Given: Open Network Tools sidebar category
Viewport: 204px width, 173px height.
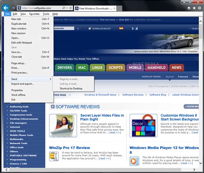Looking at the screenshot, I should (19, 143).
